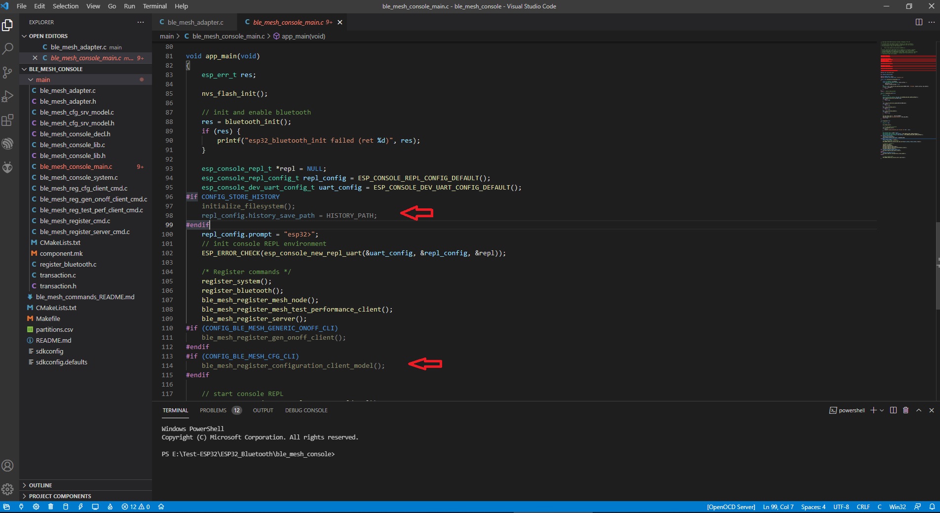The image size is (940, 513).
Task: Click main breadcrumb segment
Action: (167, 36)
